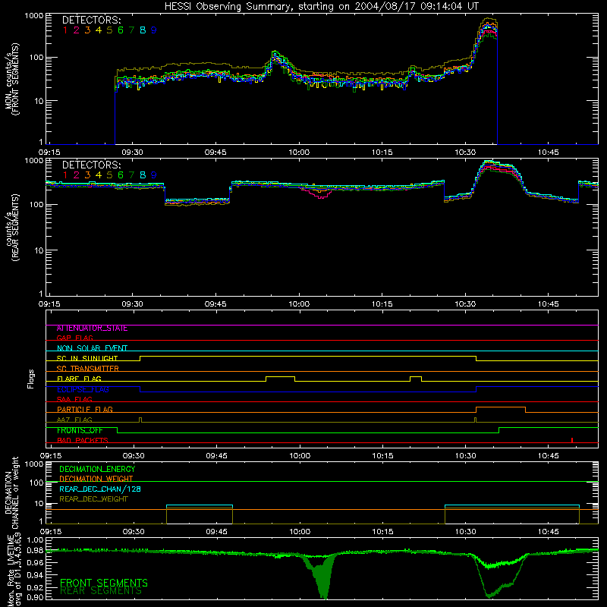The width and height of the screenshot is (607, 607).
Task: Click REAR SEGMENTS legend in livetime plot
Action: point(101,591)
